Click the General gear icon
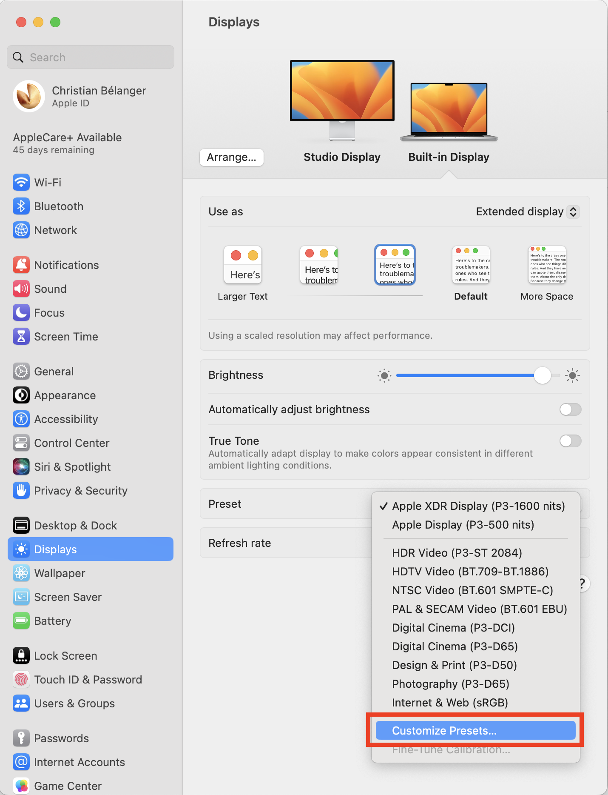608x795 pixels. [x=21, y=372]
